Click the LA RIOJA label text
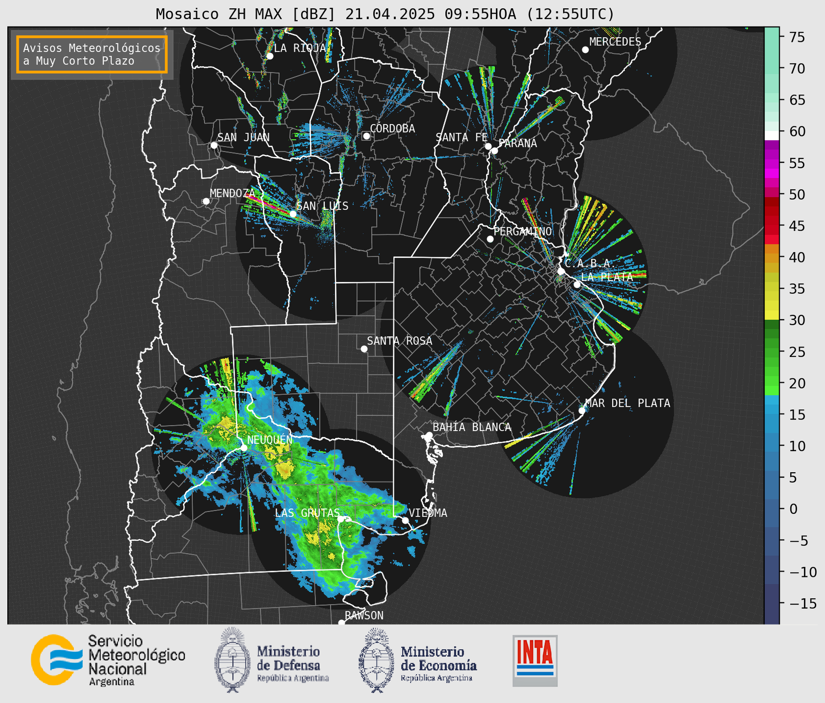 pos(300,48)
